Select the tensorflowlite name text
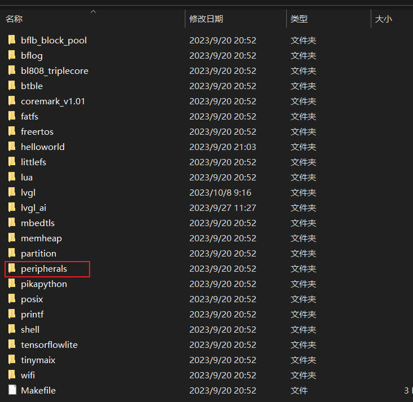The height and width of the screenshot is (402, 413). point(49,345)
